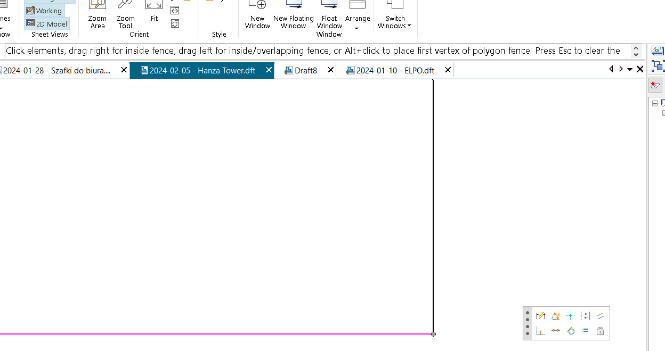This screenshot has height=351, width=665.
Task: Toggle the Working sheet view
Action: 44,11
